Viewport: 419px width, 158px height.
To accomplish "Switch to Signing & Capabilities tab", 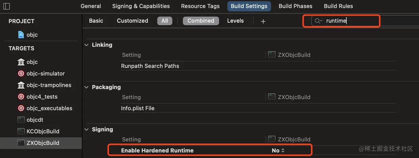I will coord(141,6).
